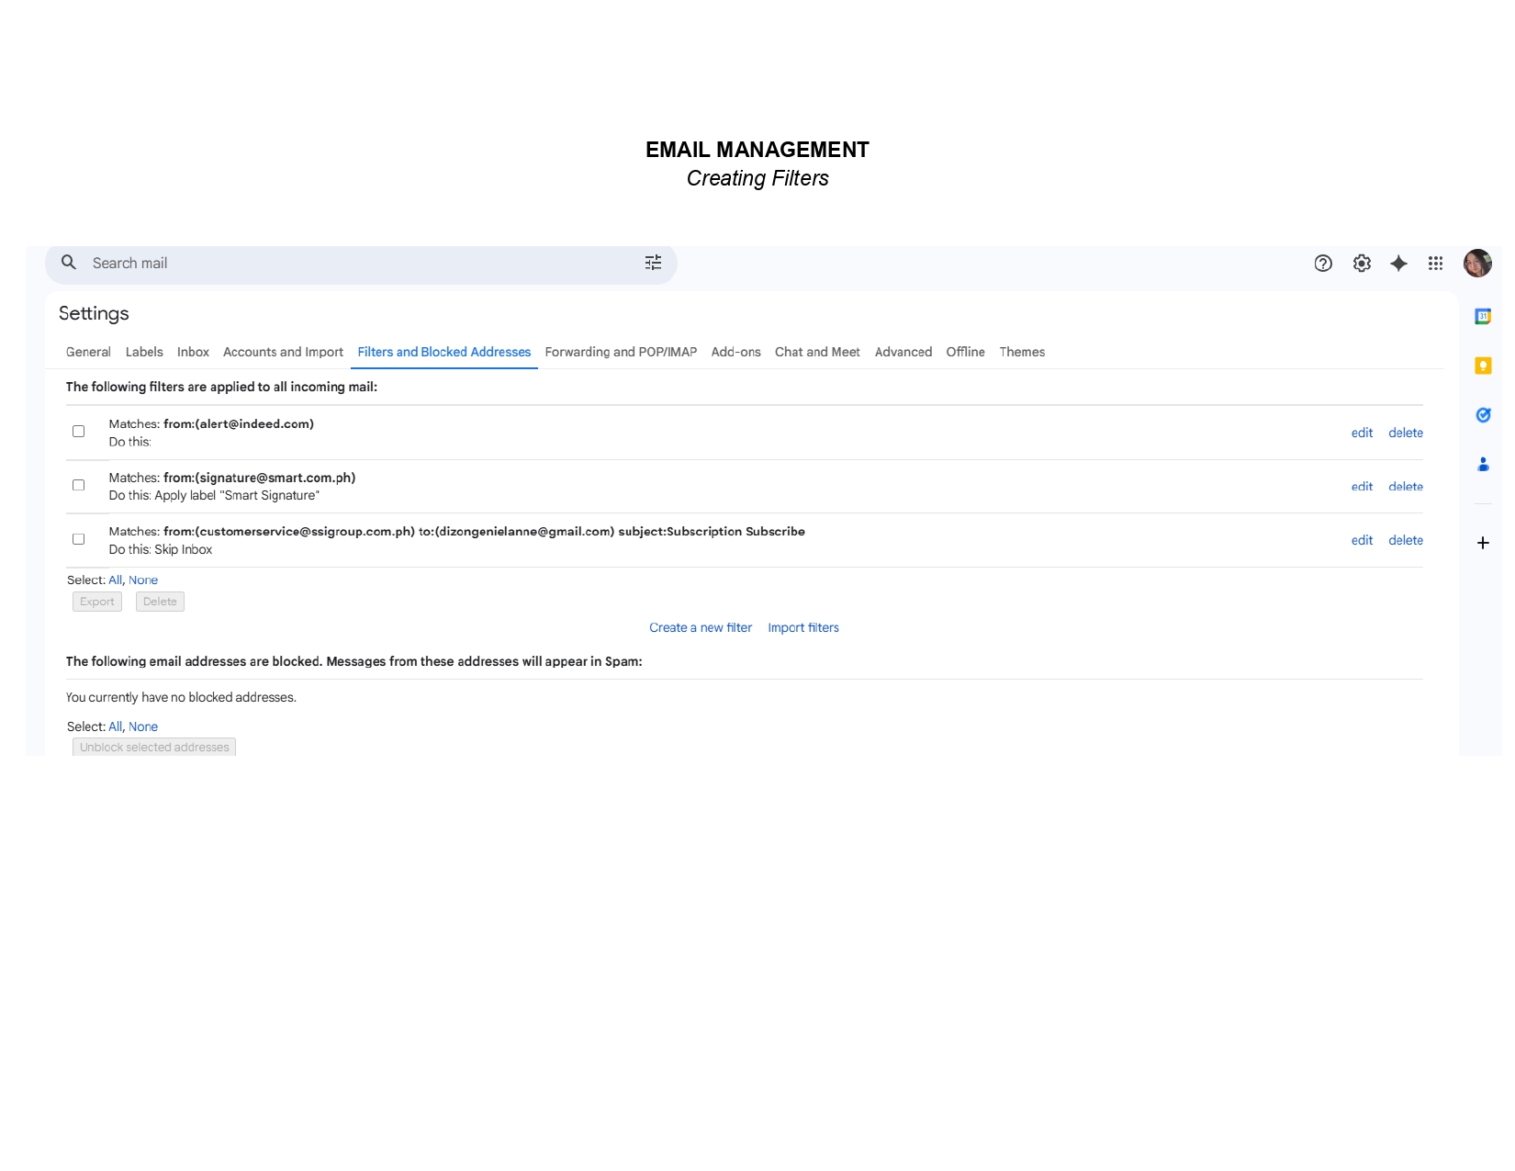Open Google Tasks side panel icon
The height and width of the screenshot is (1171, 1515).
coord(1482,415)
